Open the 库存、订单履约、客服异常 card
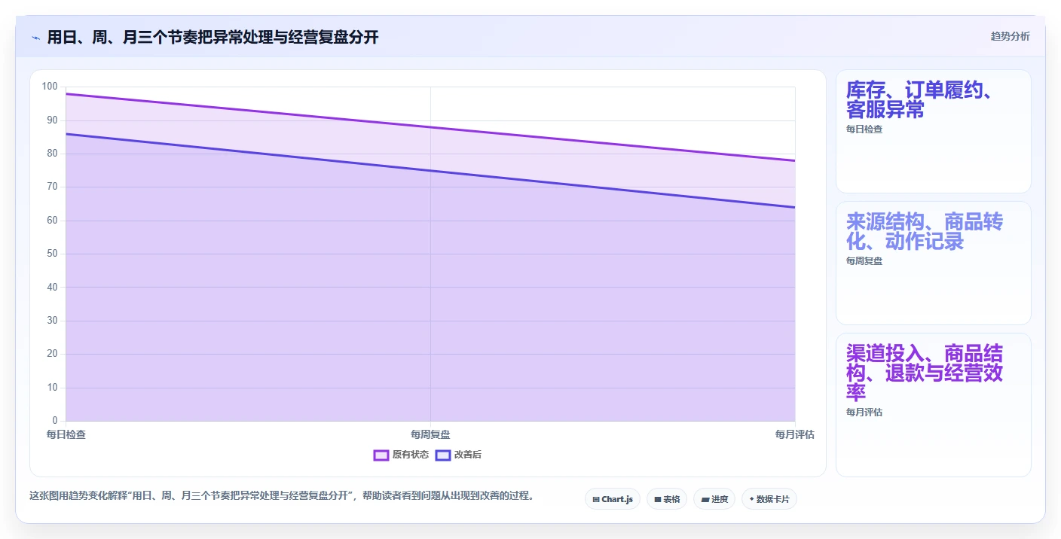This screenshot has width=1061, height=539. coord(934,132)
